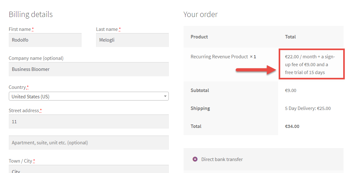Click the Subtotal value €9.00
Screen dimensions: 358x173
[x=290, y=90]
